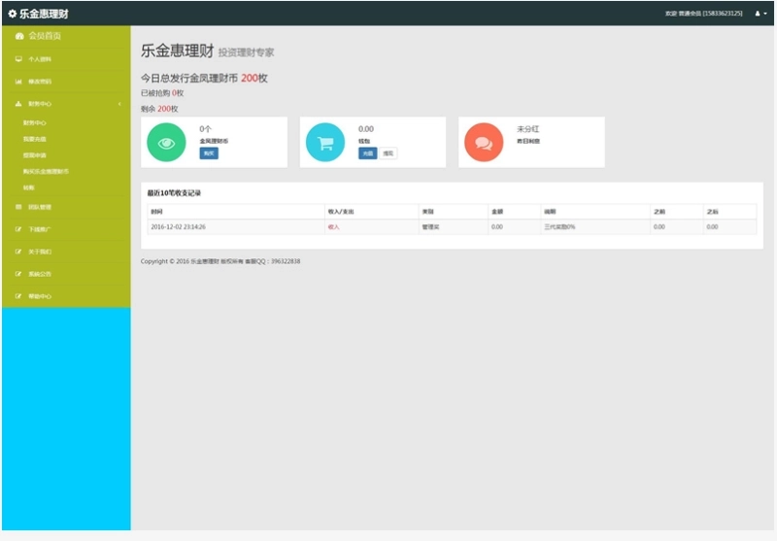Select 财务中心 submenu entry
The image size is (777, 541).
click(x=34, y=122)
